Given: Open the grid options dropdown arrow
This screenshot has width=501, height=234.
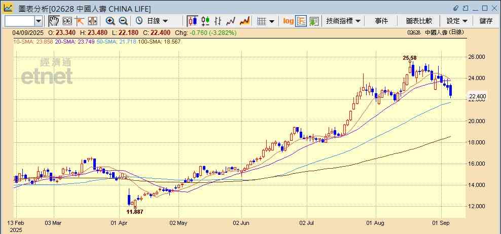Looking at the screenshot, I should pos(272,21).
